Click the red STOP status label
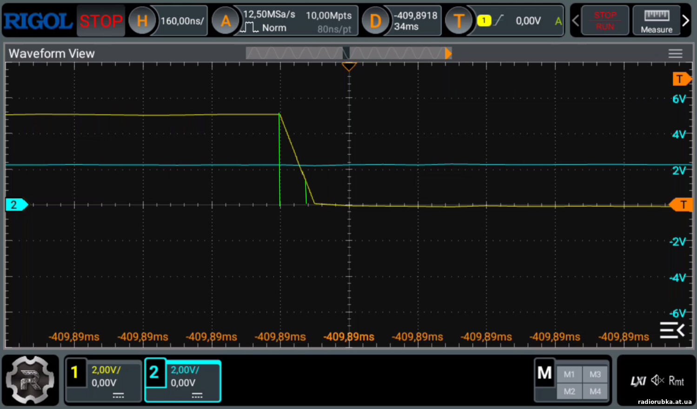 point(101,21)
